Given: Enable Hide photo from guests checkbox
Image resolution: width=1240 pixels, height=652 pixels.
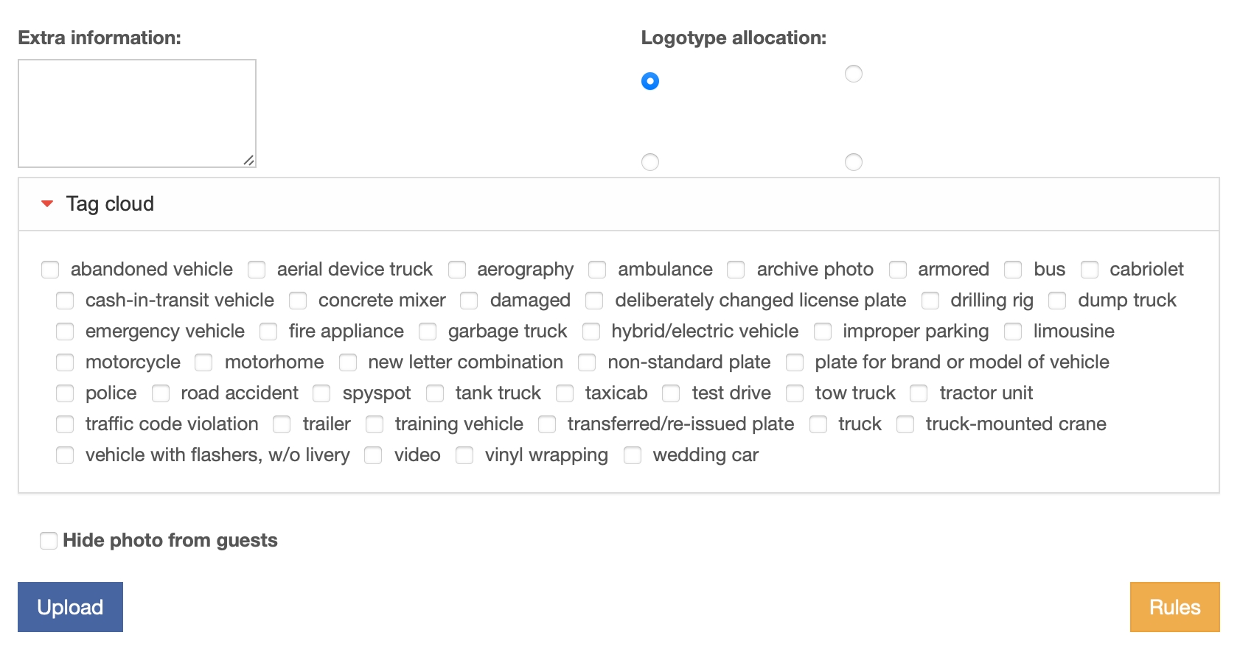Looking at the screenshot, I should [x=49, y=541].
